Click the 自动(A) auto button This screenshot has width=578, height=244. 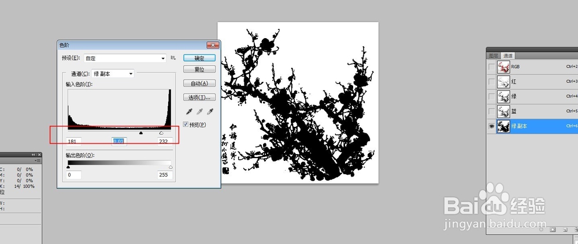click(x=199, y=84)
